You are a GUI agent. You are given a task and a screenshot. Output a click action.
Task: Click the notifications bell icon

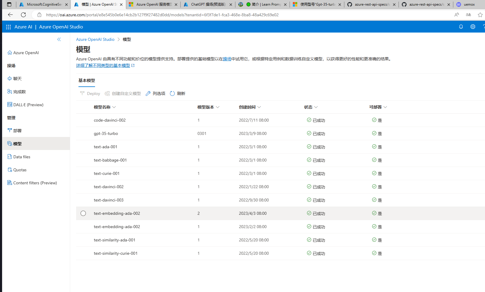coord(461,27)
